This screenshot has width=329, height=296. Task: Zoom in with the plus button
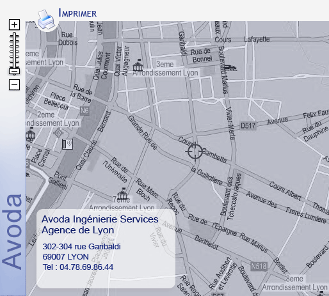14,24
